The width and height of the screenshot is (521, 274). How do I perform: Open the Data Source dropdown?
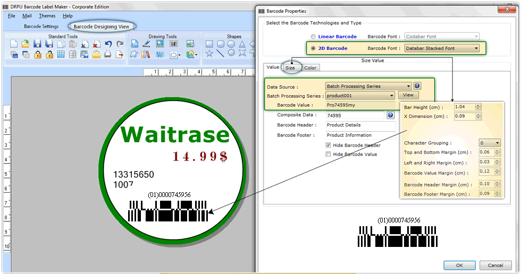tap(408, 86)
